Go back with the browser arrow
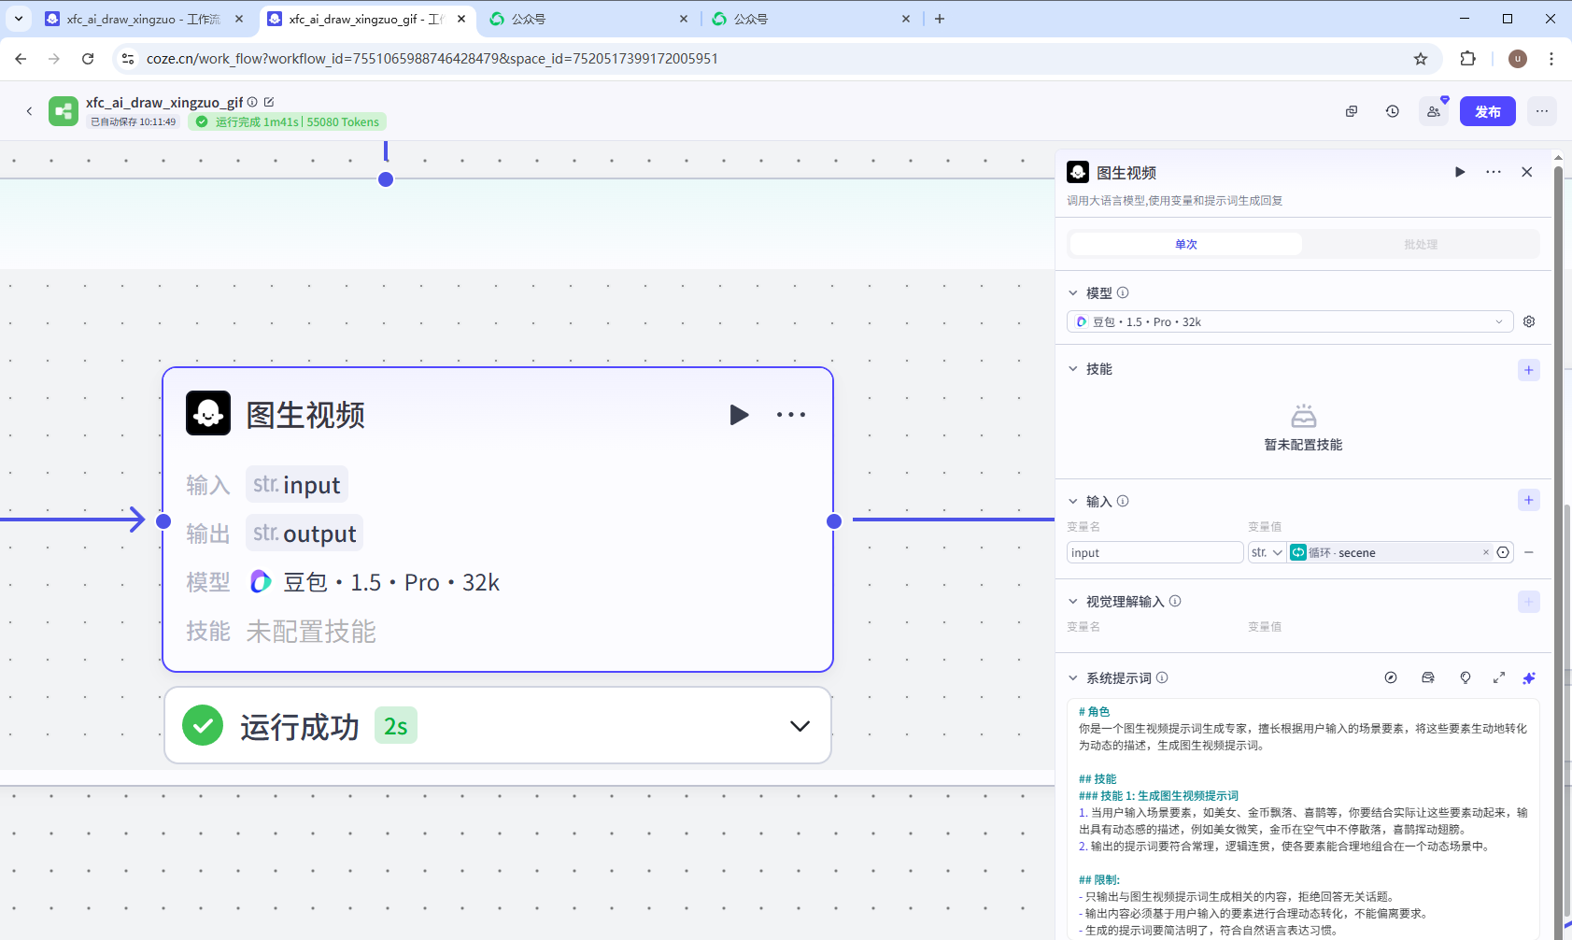 (x=21, y=59)
